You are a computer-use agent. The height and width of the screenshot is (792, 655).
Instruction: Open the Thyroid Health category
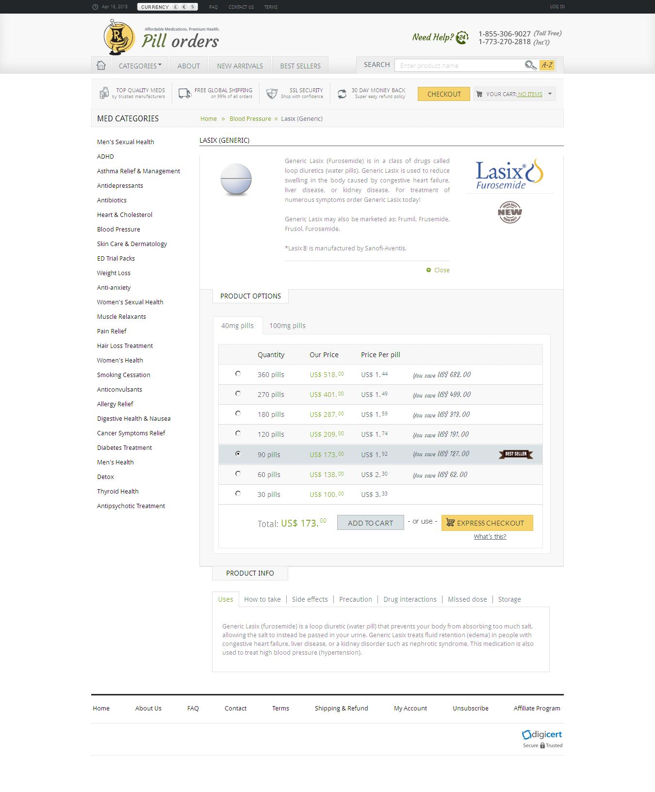click(118, 492)
